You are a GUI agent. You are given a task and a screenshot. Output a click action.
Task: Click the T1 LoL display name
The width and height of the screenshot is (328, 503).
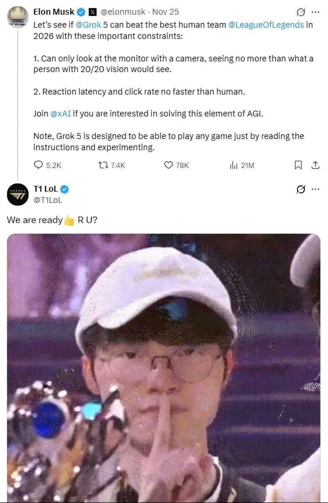[45, 189]
